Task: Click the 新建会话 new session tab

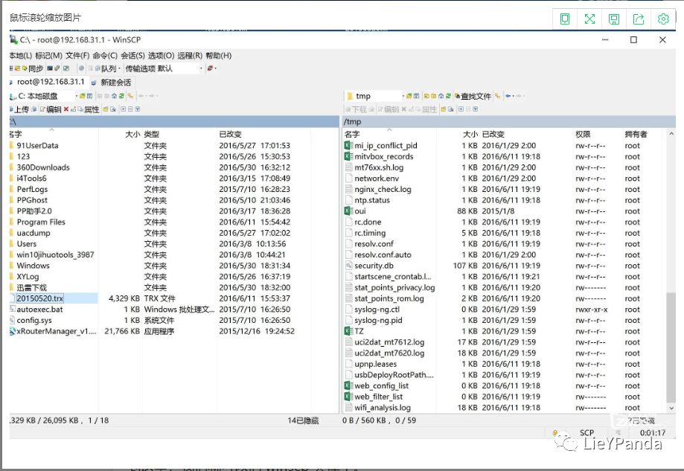Action: pyautogui.click(x=112, y=83)
